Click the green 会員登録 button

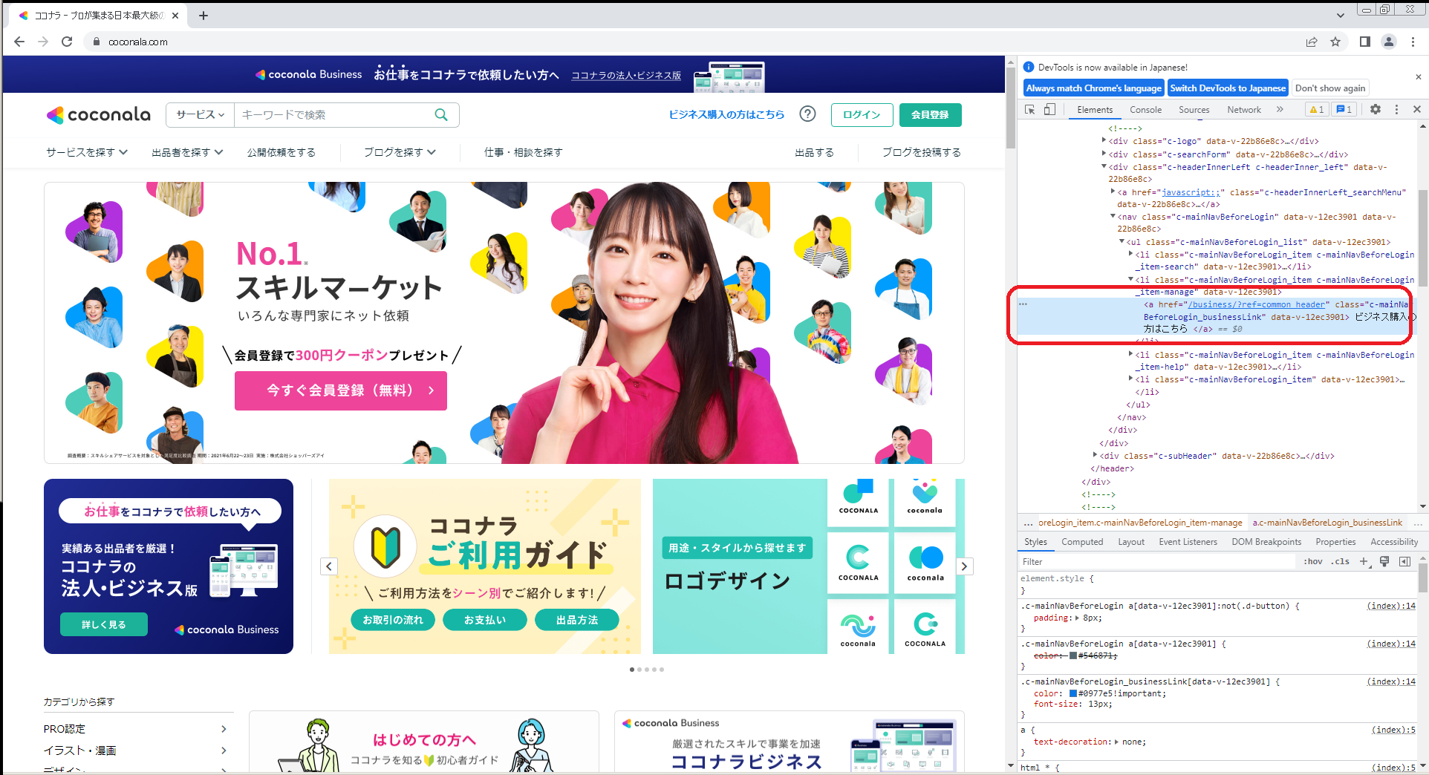(930, 114)
